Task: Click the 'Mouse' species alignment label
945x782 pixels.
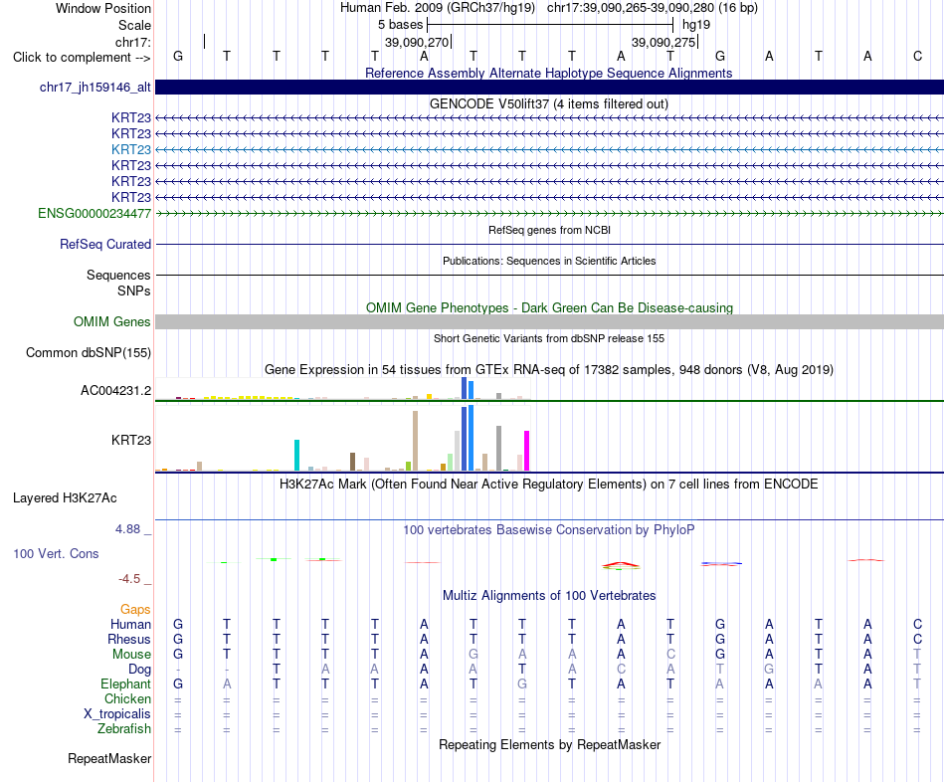Action: [x=131, y=655]
